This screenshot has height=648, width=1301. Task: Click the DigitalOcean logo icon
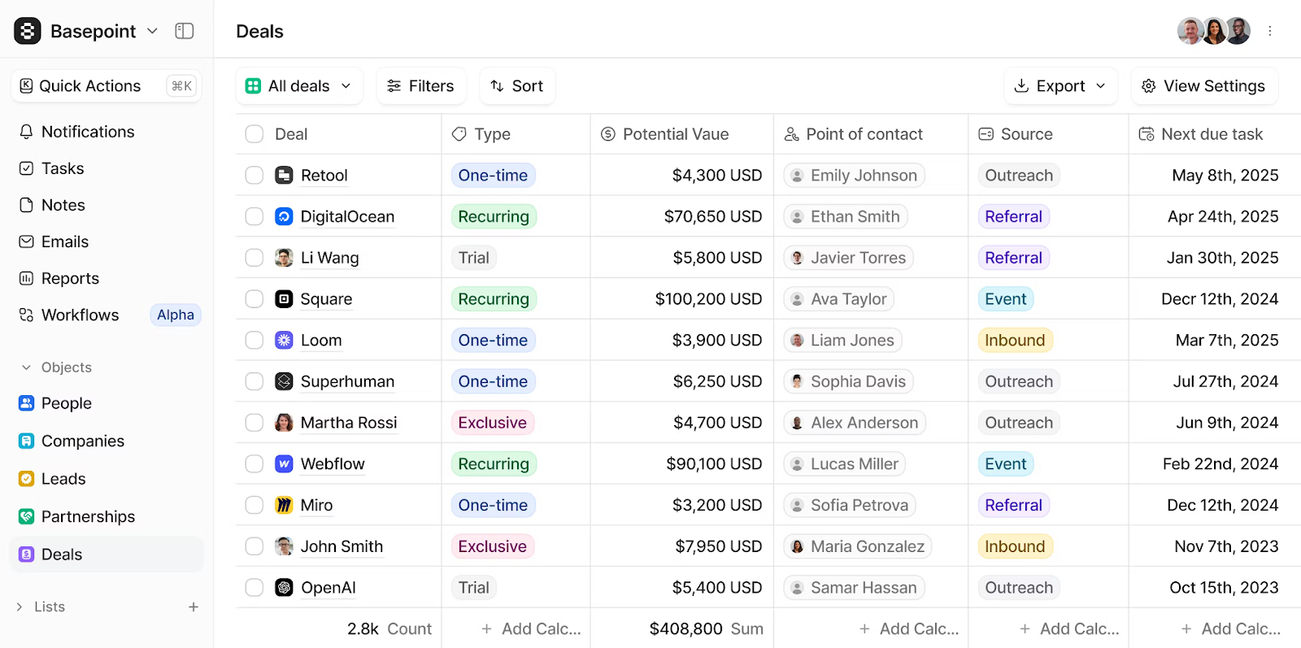tap(284, 216)
